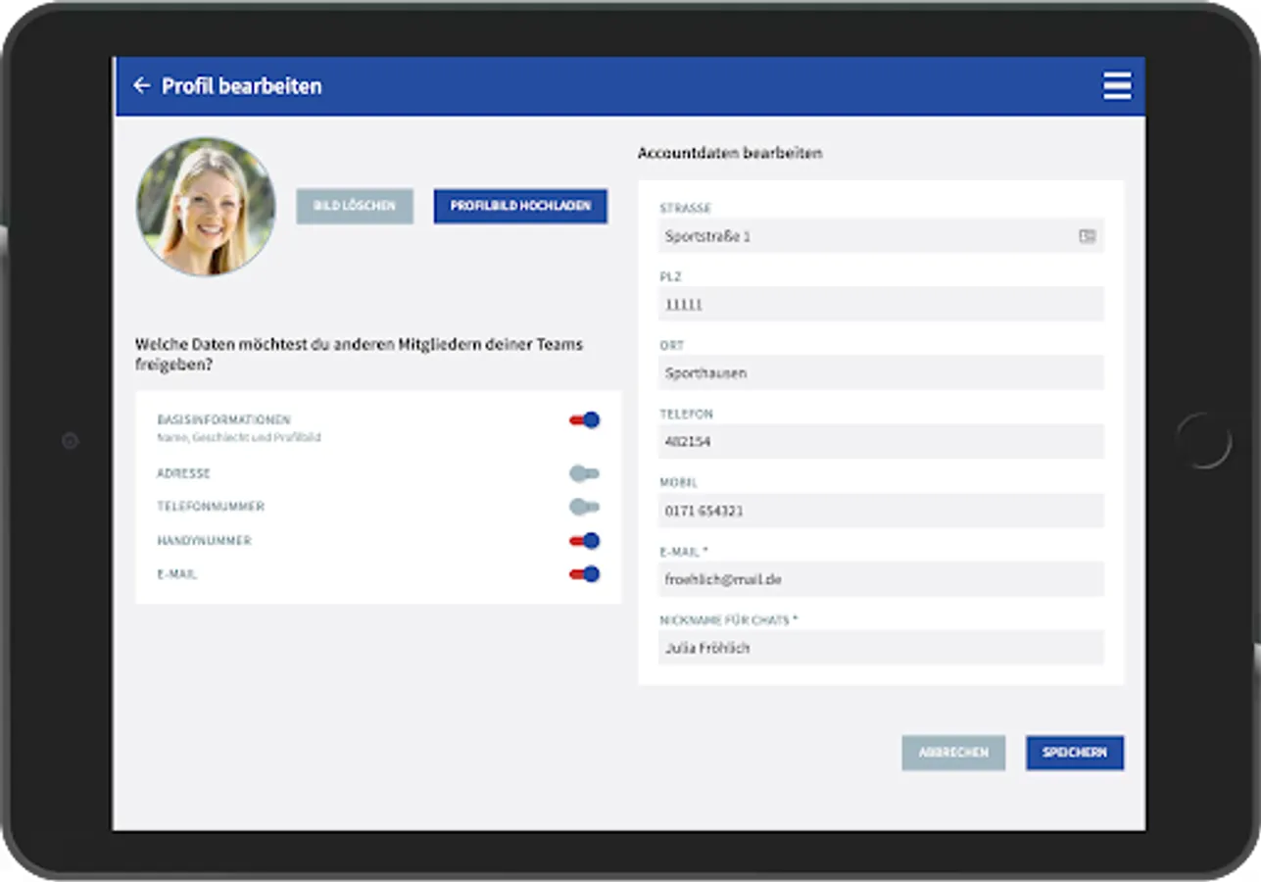Click 'Accountdaten bearbeiten' heading
Screen dimensions: 1261x882
730,153
